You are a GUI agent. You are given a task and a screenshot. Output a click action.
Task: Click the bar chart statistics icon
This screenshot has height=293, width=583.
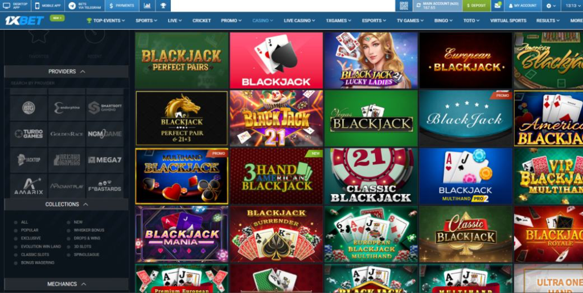(x=147, y=6)
